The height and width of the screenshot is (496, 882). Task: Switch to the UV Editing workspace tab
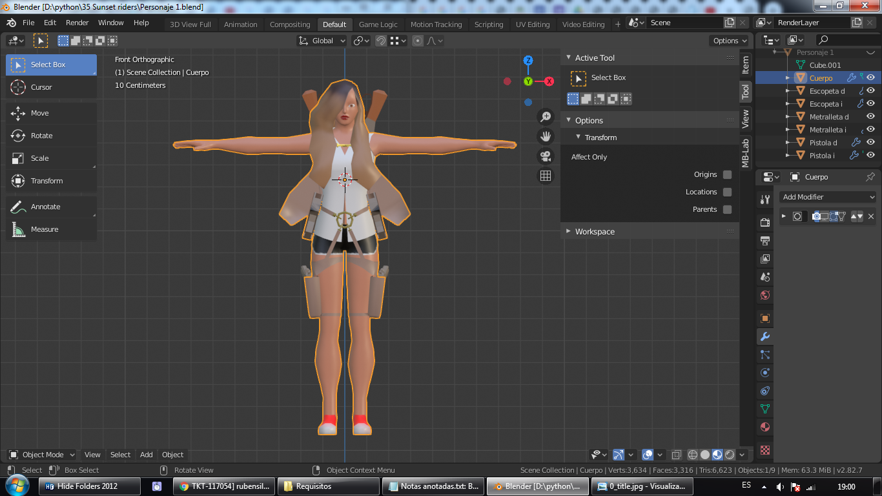click(x=533, y=25)
